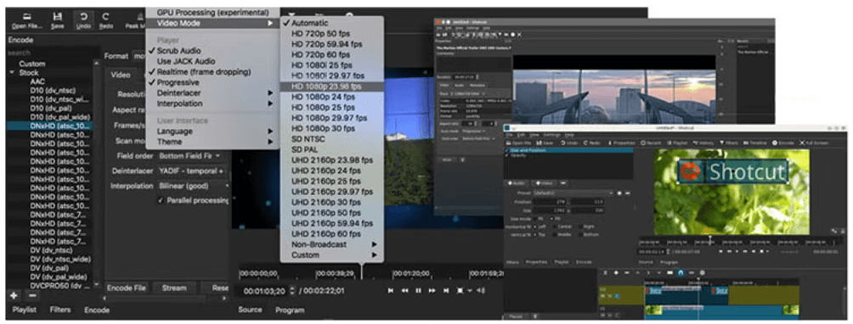Viewport: 853px width, 324px height.
Task: Expand the Deinterlacer submenu
Action: tap(212, 92)
